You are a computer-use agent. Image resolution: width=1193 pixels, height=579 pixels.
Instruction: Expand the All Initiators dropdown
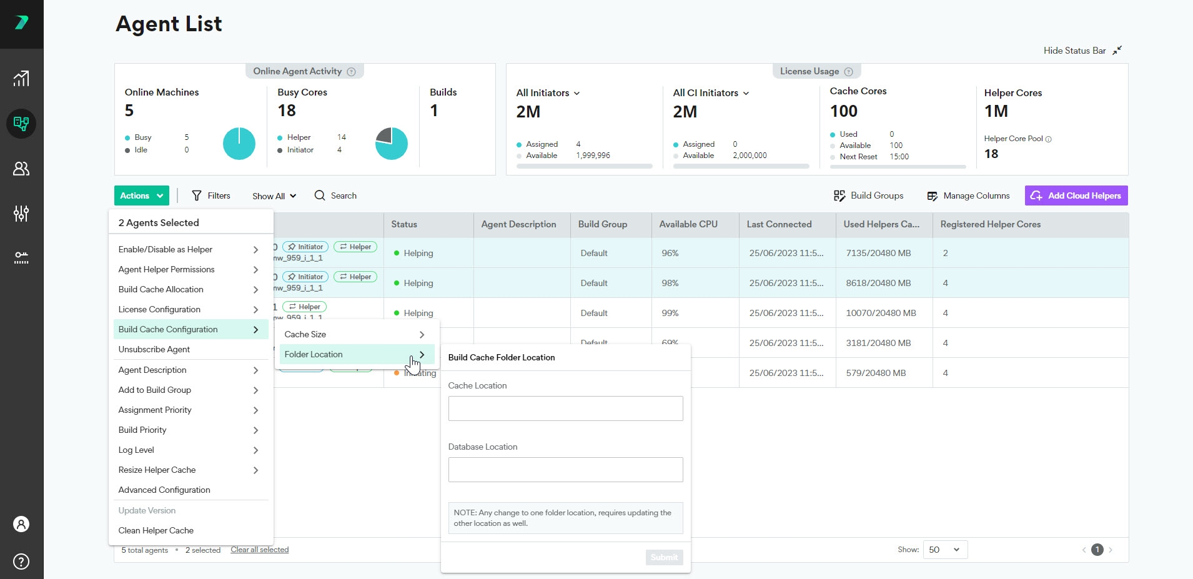click(x=548, y=93)
